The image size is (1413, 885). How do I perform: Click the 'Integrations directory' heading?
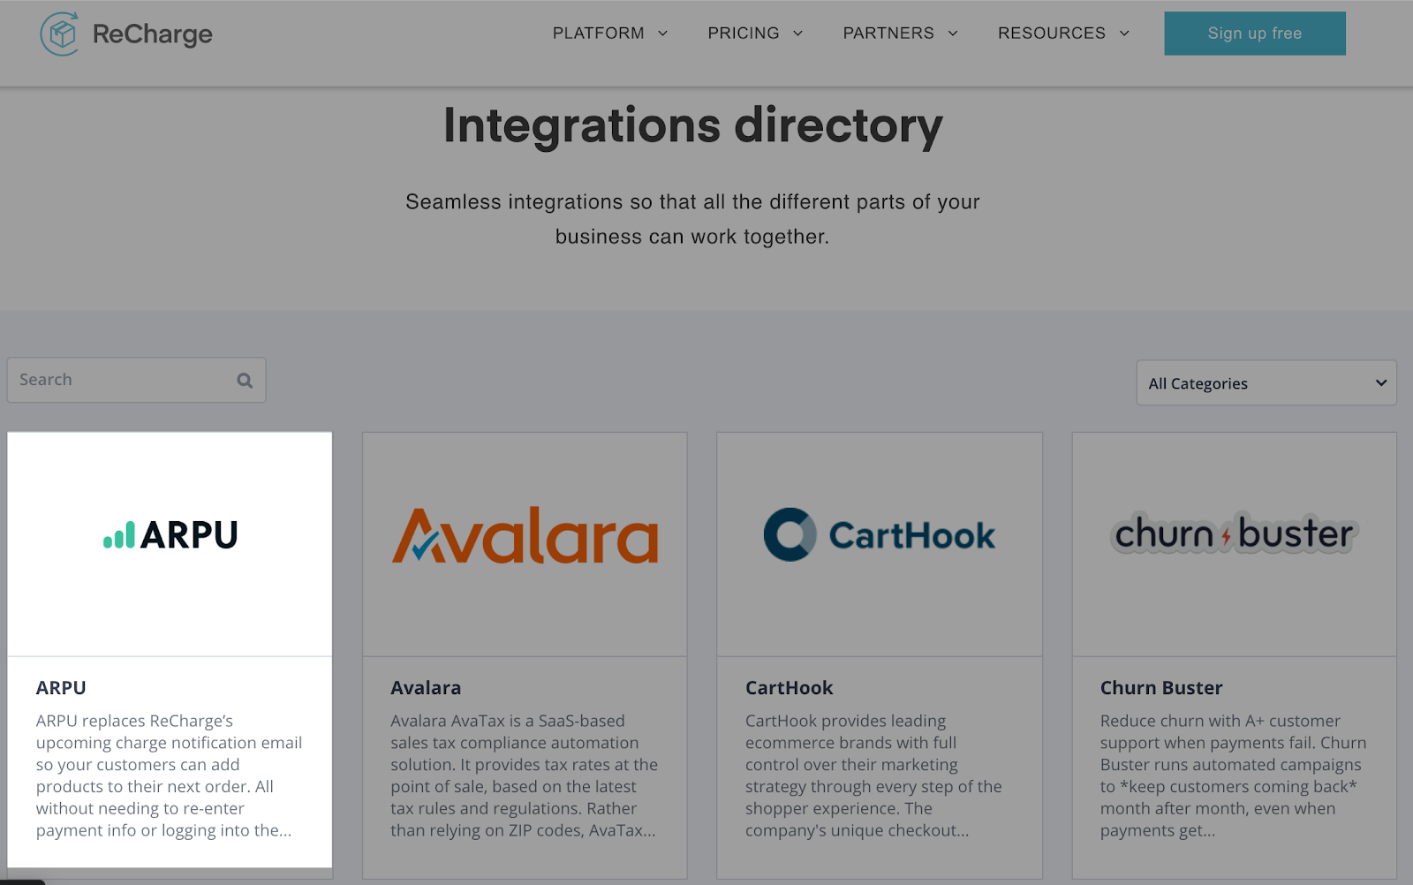(693, 125)
